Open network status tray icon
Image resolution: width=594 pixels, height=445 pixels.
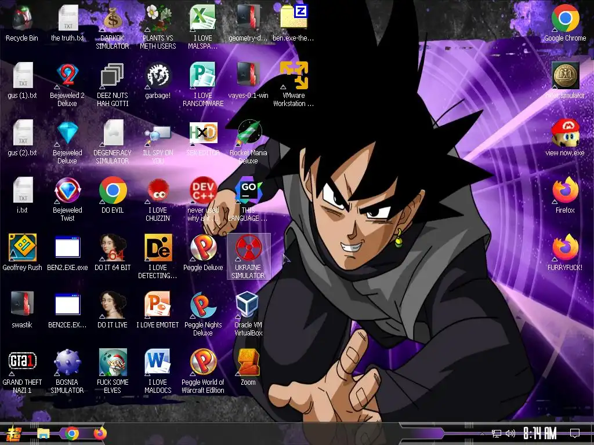pyautogui.click(x=497, y=433)
